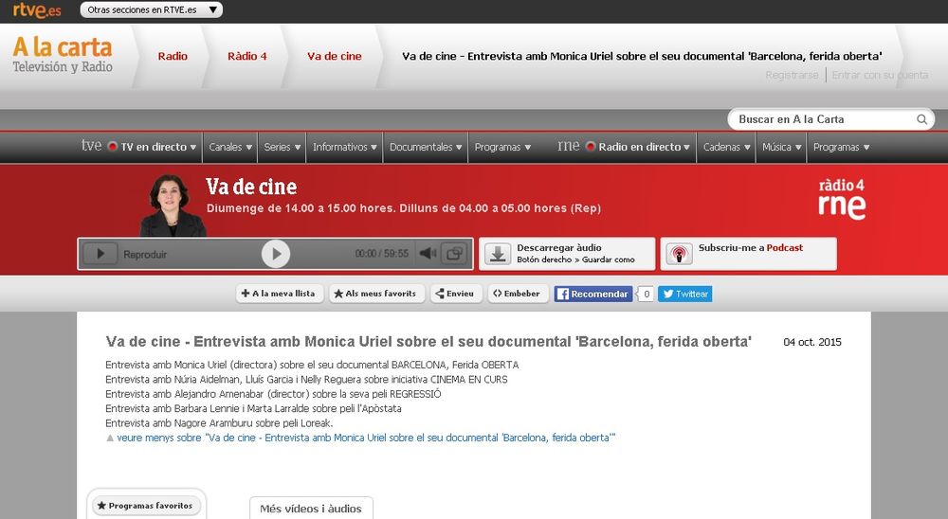
Task: Open the Informativos menu
Action: [x=345, y=147]
